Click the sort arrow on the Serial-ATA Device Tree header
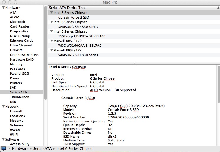 pos(218,8)
